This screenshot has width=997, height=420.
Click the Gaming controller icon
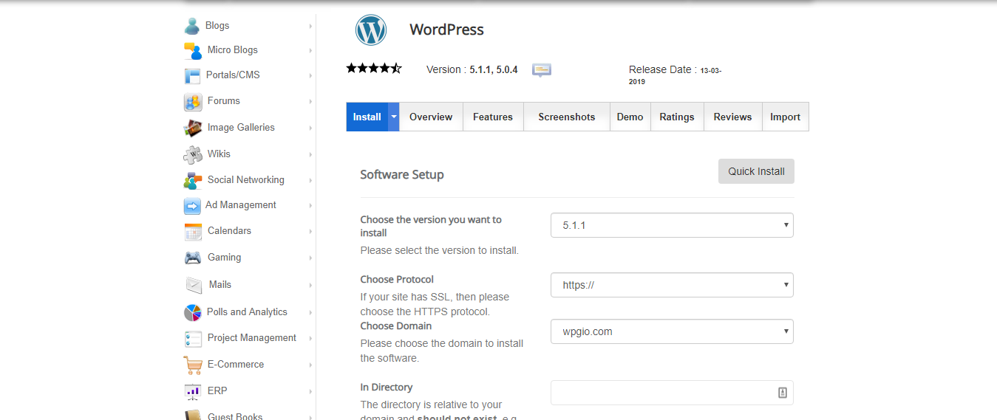pos(193,258)
